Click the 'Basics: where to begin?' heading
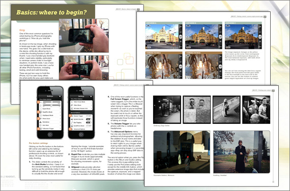 tap(51, 12)
